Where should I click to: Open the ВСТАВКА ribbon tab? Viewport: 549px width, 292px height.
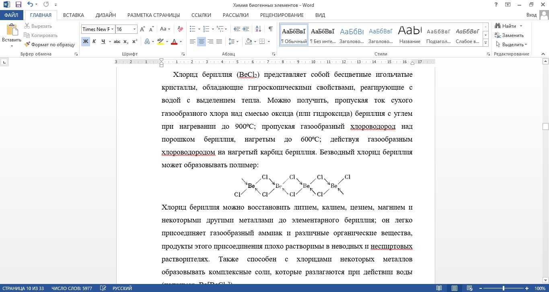74,15
